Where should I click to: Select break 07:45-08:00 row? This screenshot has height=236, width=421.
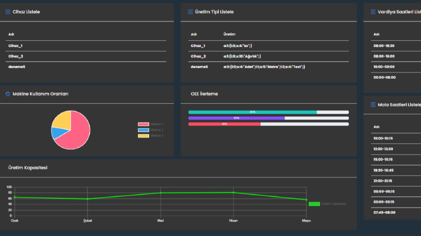coord(396,213)
